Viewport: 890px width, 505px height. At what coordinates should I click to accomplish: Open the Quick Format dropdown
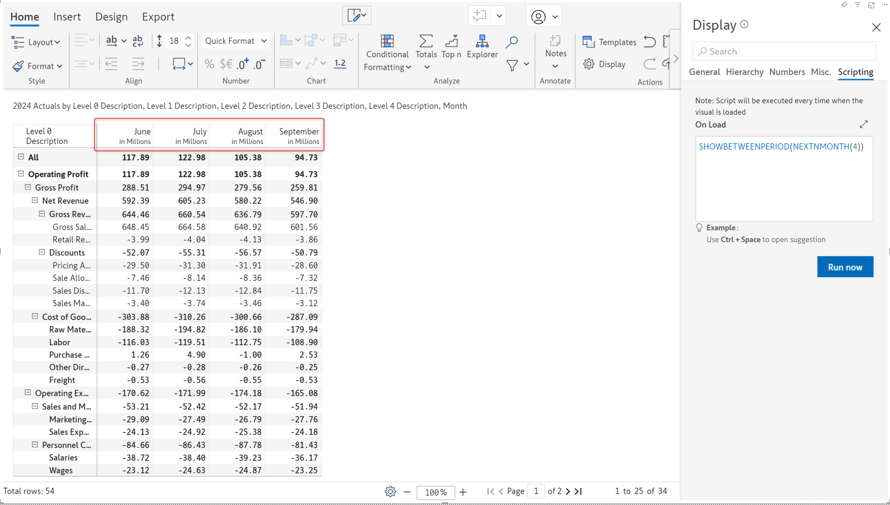235,41
